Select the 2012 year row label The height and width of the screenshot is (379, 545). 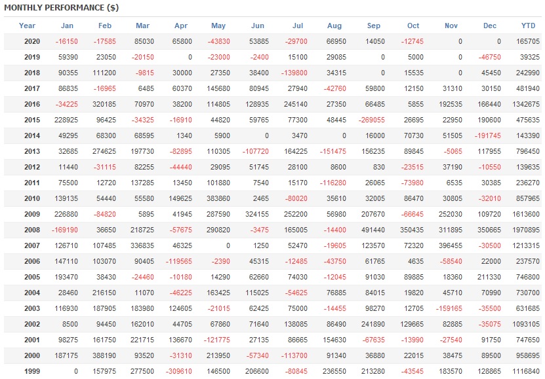pyautogui.click(x=32, y=167)
